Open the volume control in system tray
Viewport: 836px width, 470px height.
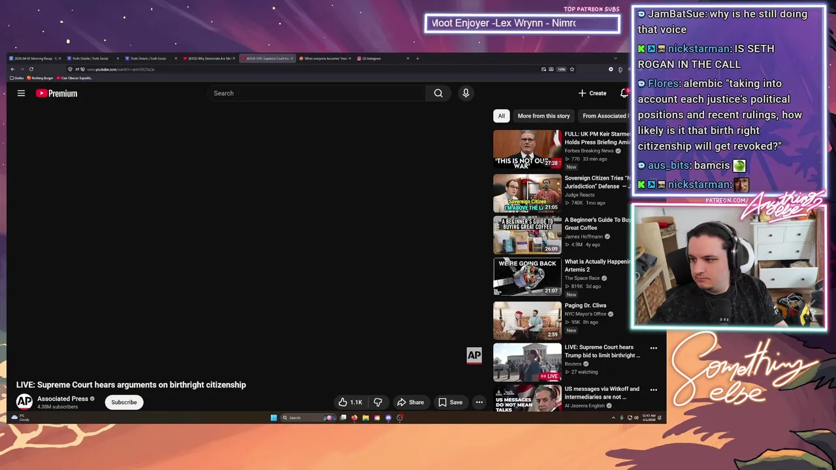[636, 418]
